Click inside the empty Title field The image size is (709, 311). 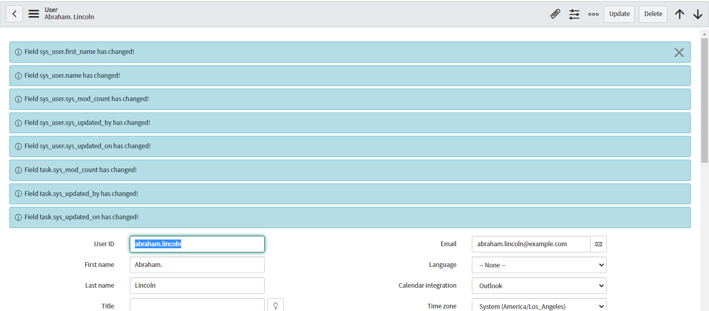(x=197, y=305)
